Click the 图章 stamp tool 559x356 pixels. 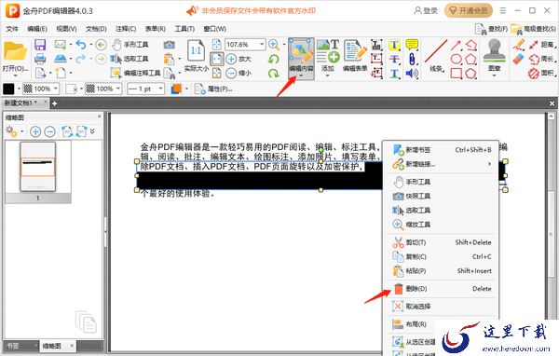494,58
